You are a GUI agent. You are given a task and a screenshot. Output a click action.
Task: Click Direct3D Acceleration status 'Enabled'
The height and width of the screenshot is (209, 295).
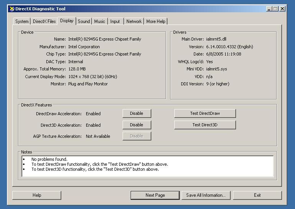click(93, 125)
